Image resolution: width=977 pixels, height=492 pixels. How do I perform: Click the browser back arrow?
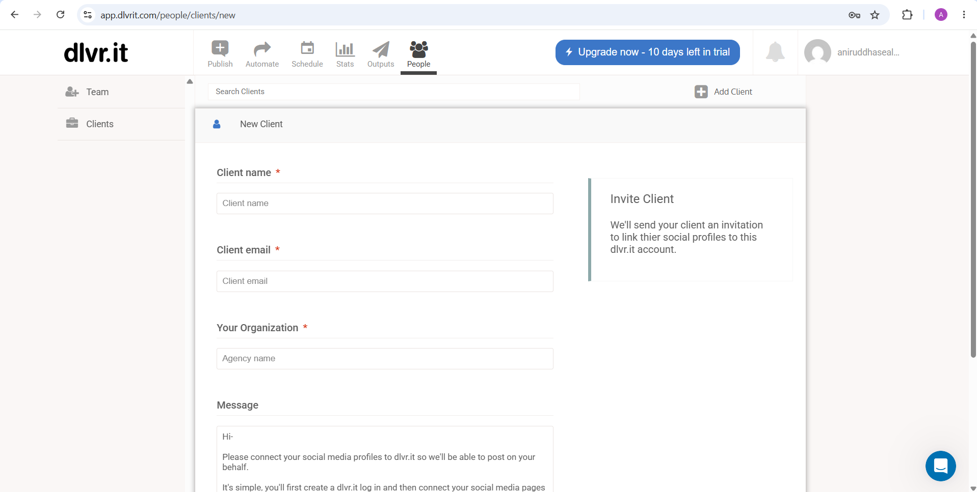[x=15, y=15]
